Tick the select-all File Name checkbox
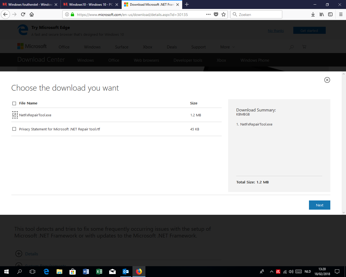 click(14, 103)
